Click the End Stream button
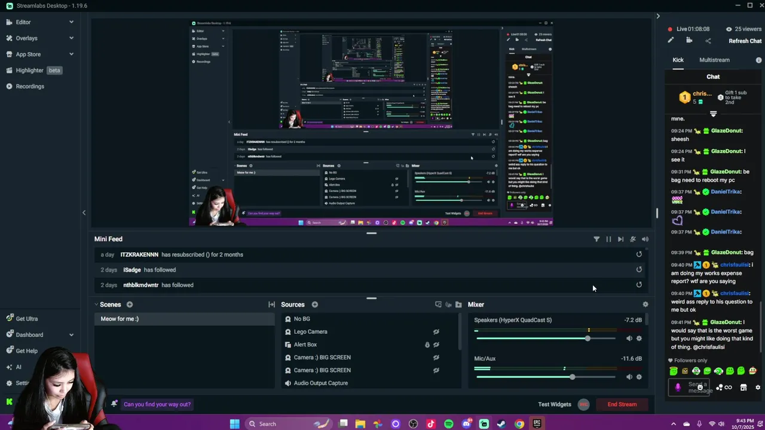 point(622,404)
